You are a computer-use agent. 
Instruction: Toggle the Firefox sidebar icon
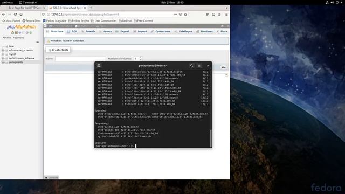tap(213, 15)
